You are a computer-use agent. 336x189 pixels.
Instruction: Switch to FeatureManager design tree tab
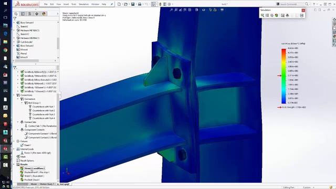coord(16,14)
